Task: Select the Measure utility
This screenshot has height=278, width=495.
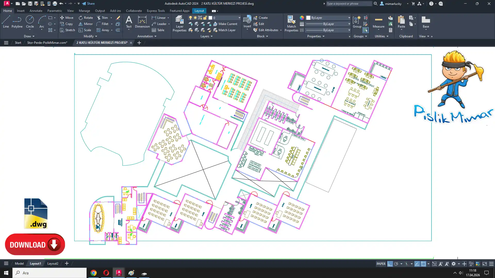Action: coord(378,22)
